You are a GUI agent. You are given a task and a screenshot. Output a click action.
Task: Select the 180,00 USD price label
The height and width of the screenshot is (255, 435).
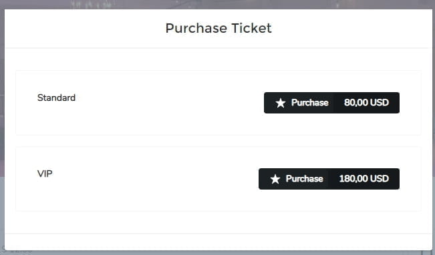pos(364,178)
